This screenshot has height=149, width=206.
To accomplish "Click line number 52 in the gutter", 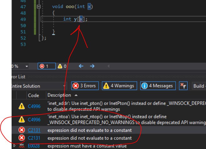I will coord(23,38).
